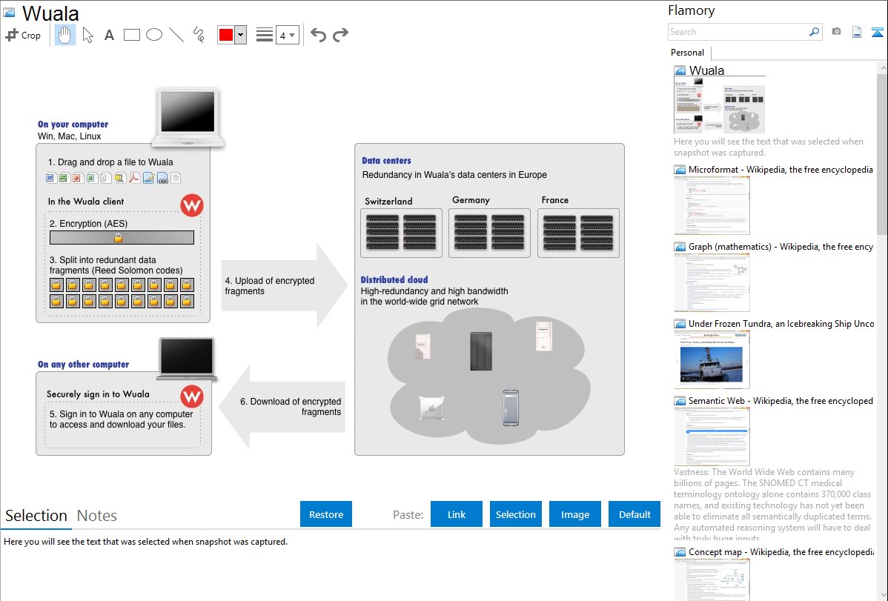Click the line thickness stripes icon
Viewport: 888px width, 601px height.
tap(265, 35)
